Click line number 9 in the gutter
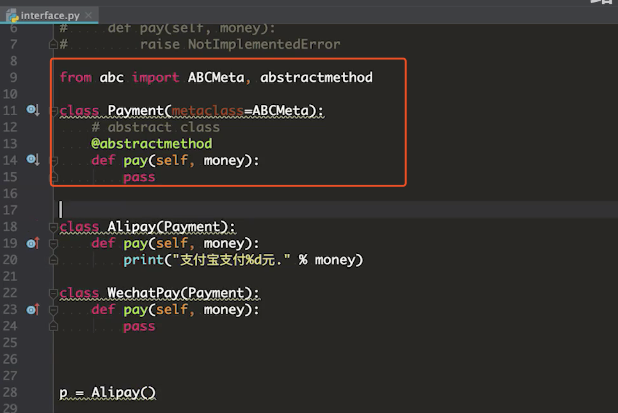The height and width of the screenshot is (413, 618). coord(13,77)
